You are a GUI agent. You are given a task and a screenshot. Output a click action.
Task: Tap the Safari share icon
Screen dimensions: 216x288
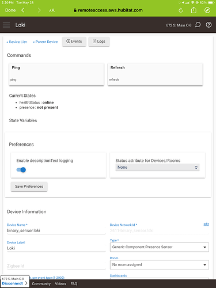click(194, 10)
